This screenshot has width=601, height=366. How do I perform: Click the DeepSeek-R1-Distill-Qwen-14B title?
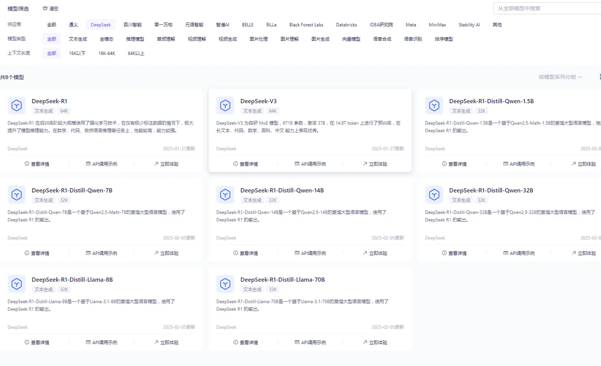[x=282, y=191]
